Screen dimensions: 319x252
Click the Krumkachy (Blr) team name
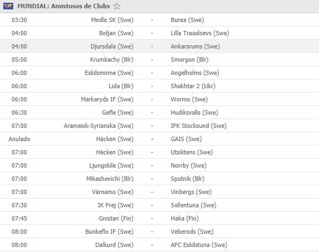112,60
